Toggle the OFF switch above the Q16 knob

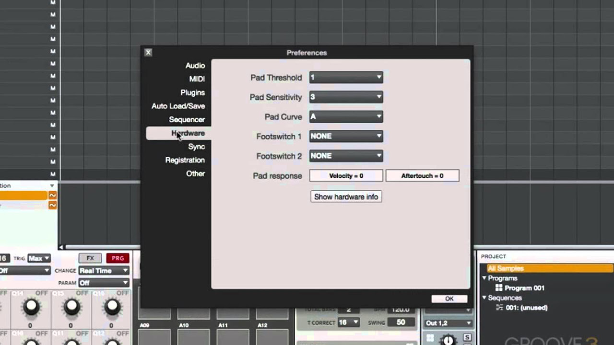click(x=123, y=292)
